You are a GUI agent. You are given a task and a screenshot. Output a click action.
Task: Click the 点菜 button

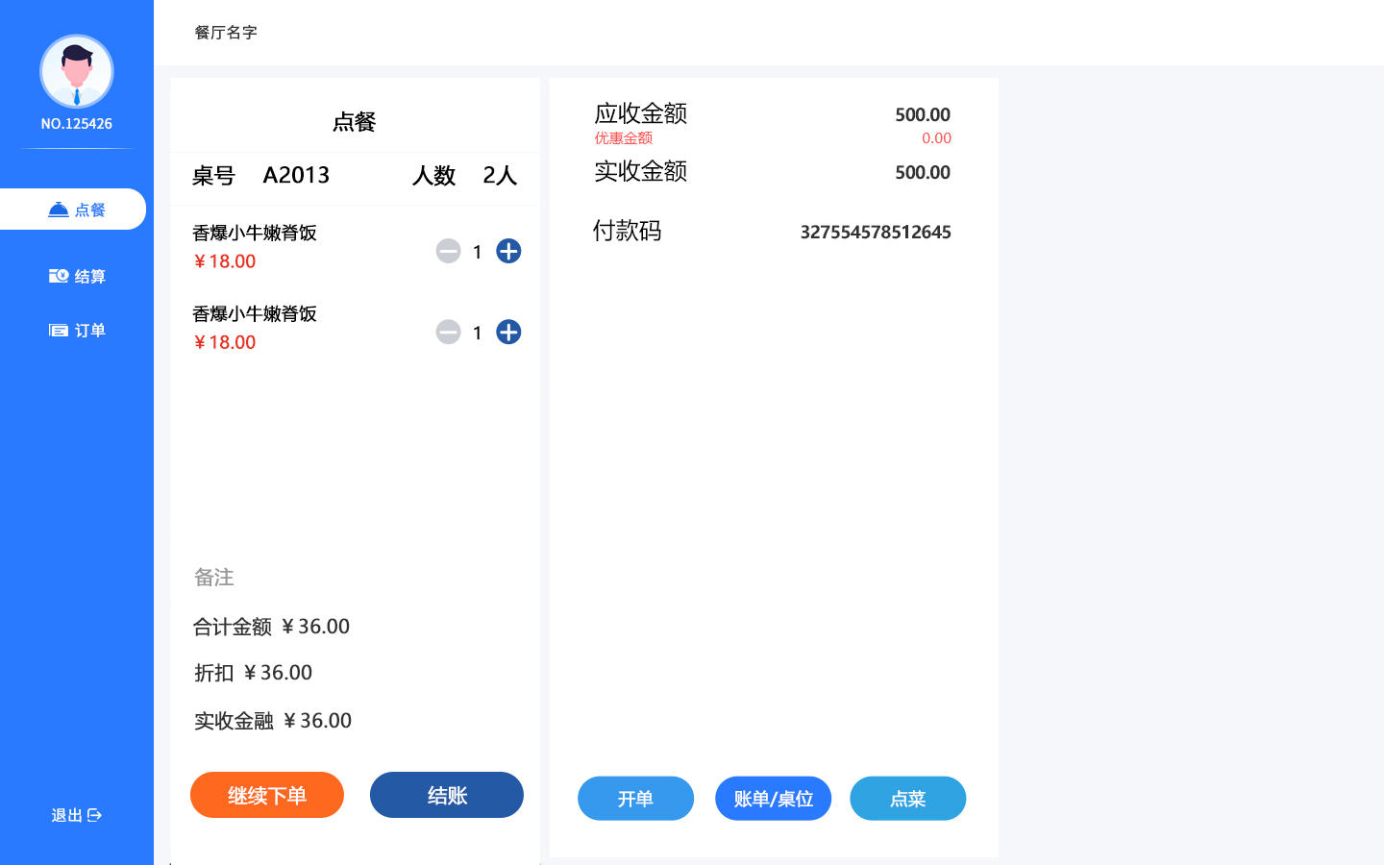click(907, 799)
